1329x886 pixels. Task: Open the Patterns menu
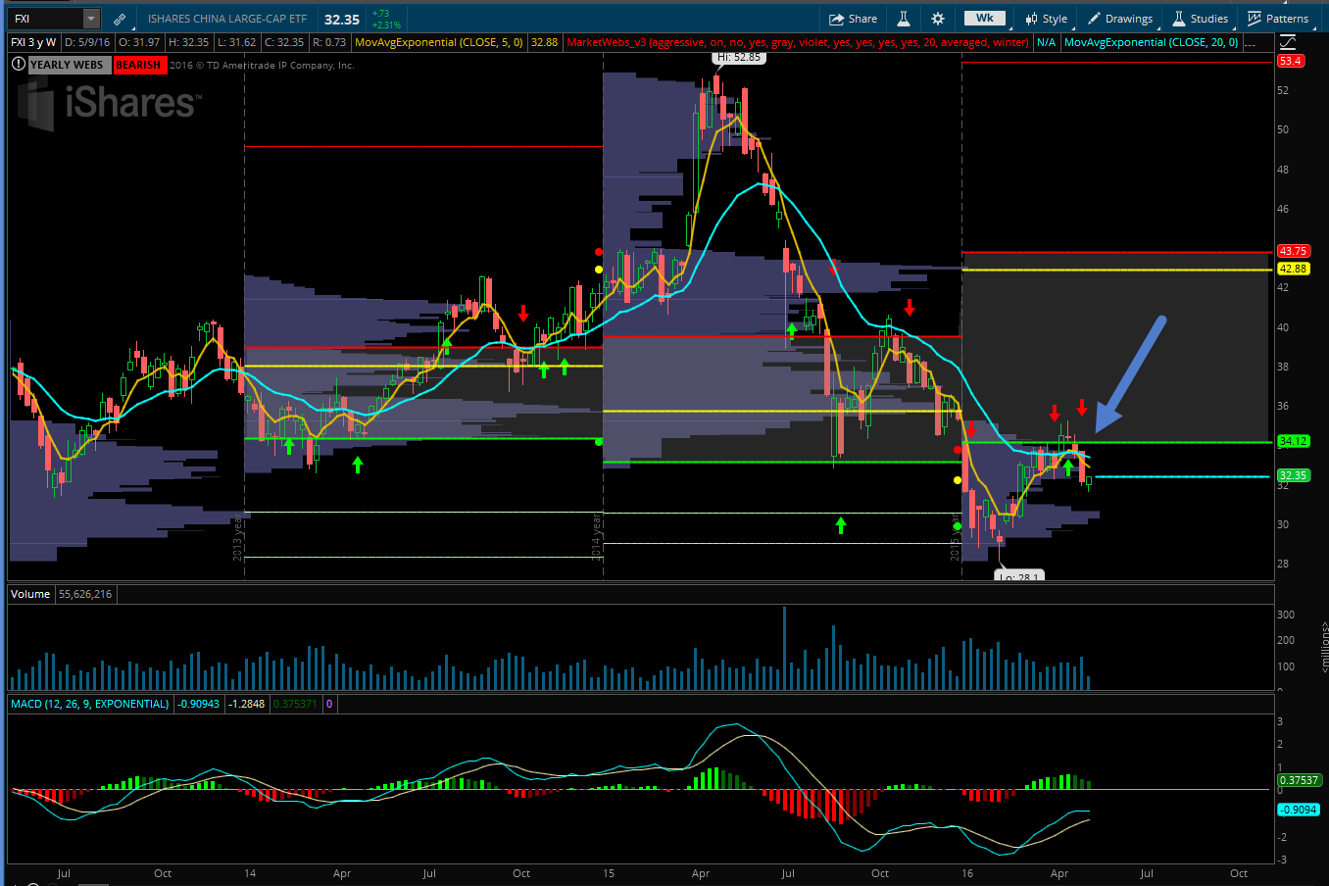1278,19
